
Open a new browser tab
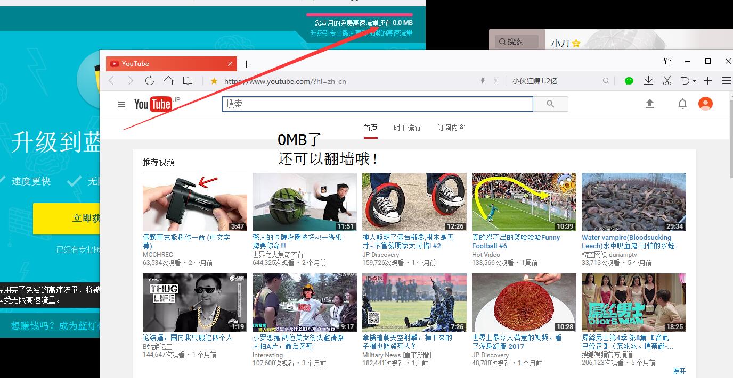[246, 64]
